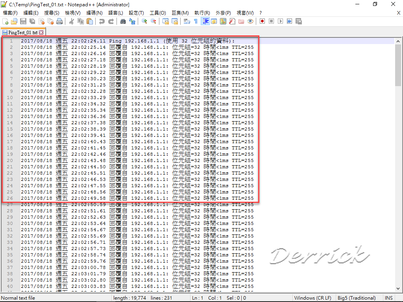Save the current document
The image size is (403, 302).
point(23,21)
